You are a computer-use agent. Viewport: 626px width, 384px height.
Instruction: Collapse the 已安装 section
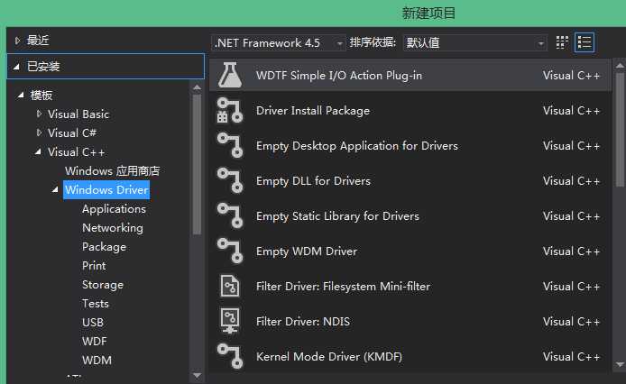[x=16, y=67]
